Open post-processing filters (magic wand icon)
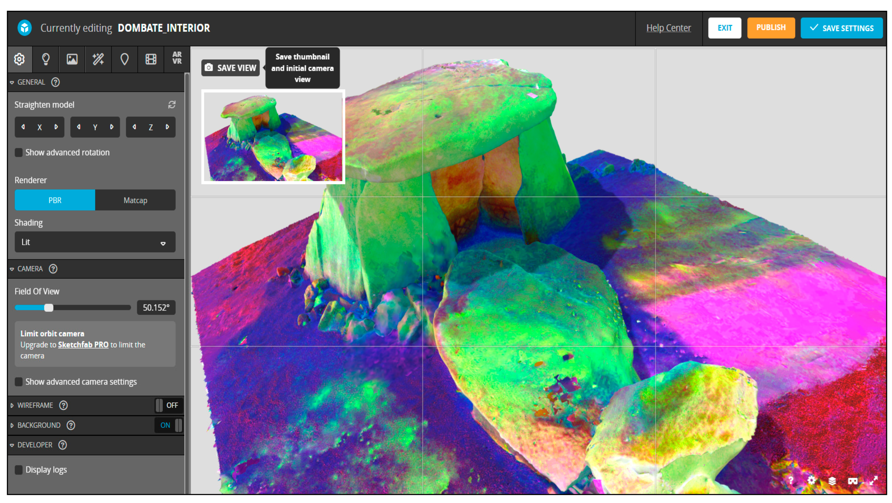This screenshot has width=892, height=503. [98, 59]
